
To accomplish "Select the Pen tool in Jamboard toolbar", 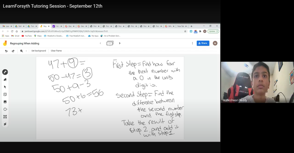I will 5,72.
